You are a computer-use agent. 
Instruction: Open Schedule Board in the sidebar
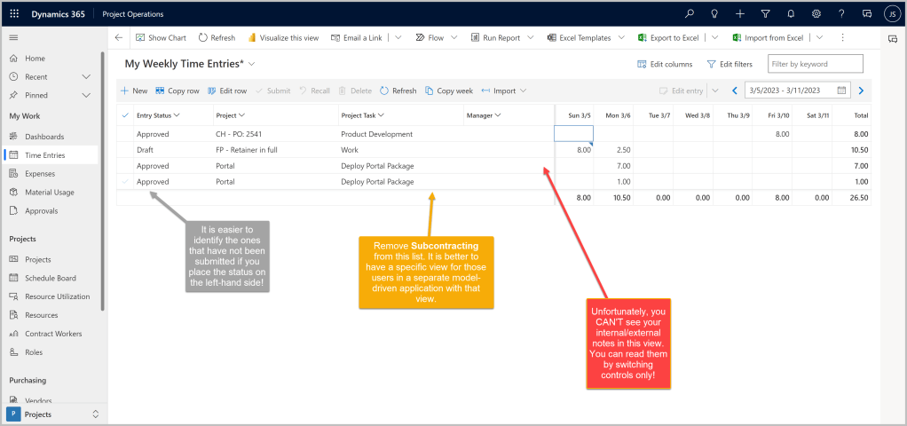coord(51,278)
